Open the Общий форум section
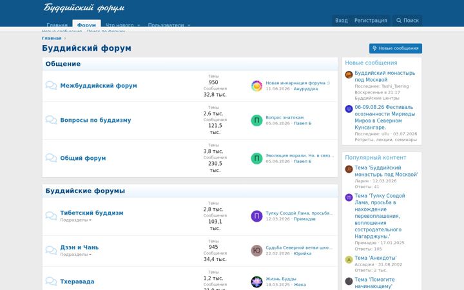Image resolution: width=464 pixels, height=290 pixels. click(83, 158)
